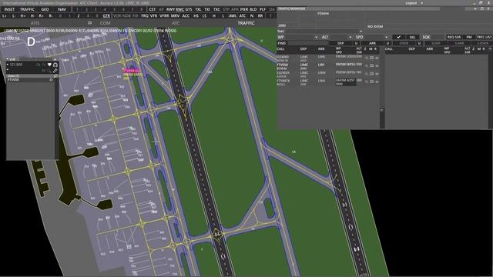
Task: Toggle the GTS layer button
Action: click(189, 9)
